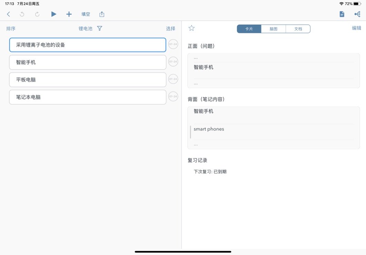Expand the ... above 智能手机 in 正面
This screenshot has width=366, height=255.
(196, 58)
